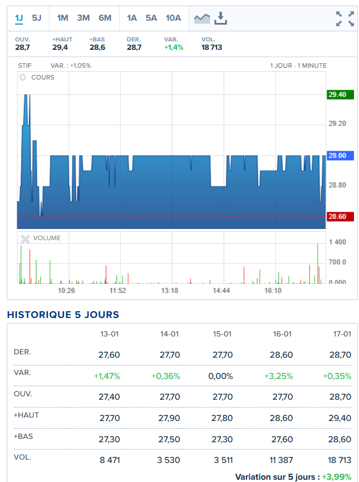Click the 10:26 time axis label

click(x=67, y=291)
